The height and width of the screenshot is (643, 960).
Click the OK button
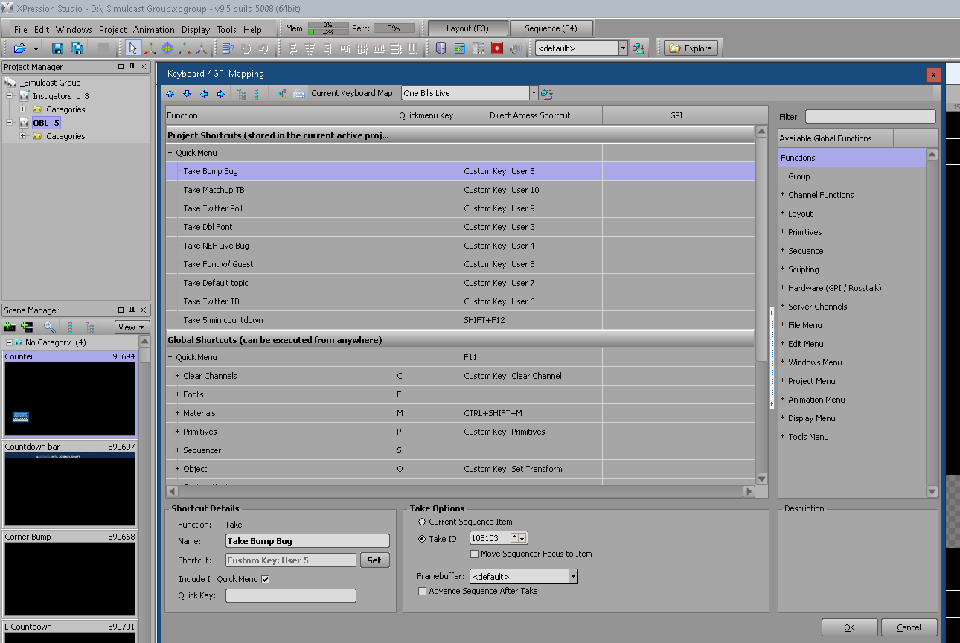[849, 627]
